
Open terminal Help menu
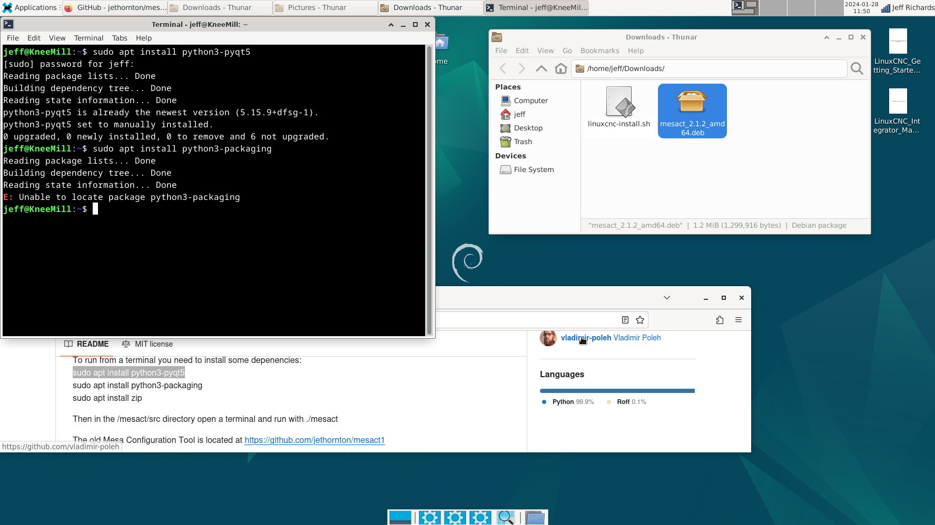click(143, 38)
